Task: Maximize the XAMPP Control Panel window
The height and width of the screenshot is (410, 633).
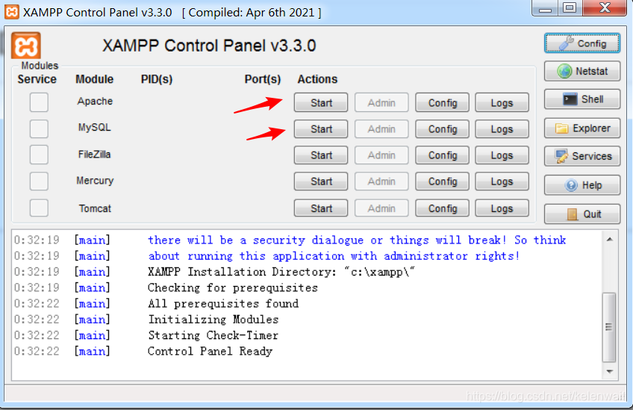Action: click(570, 8)
